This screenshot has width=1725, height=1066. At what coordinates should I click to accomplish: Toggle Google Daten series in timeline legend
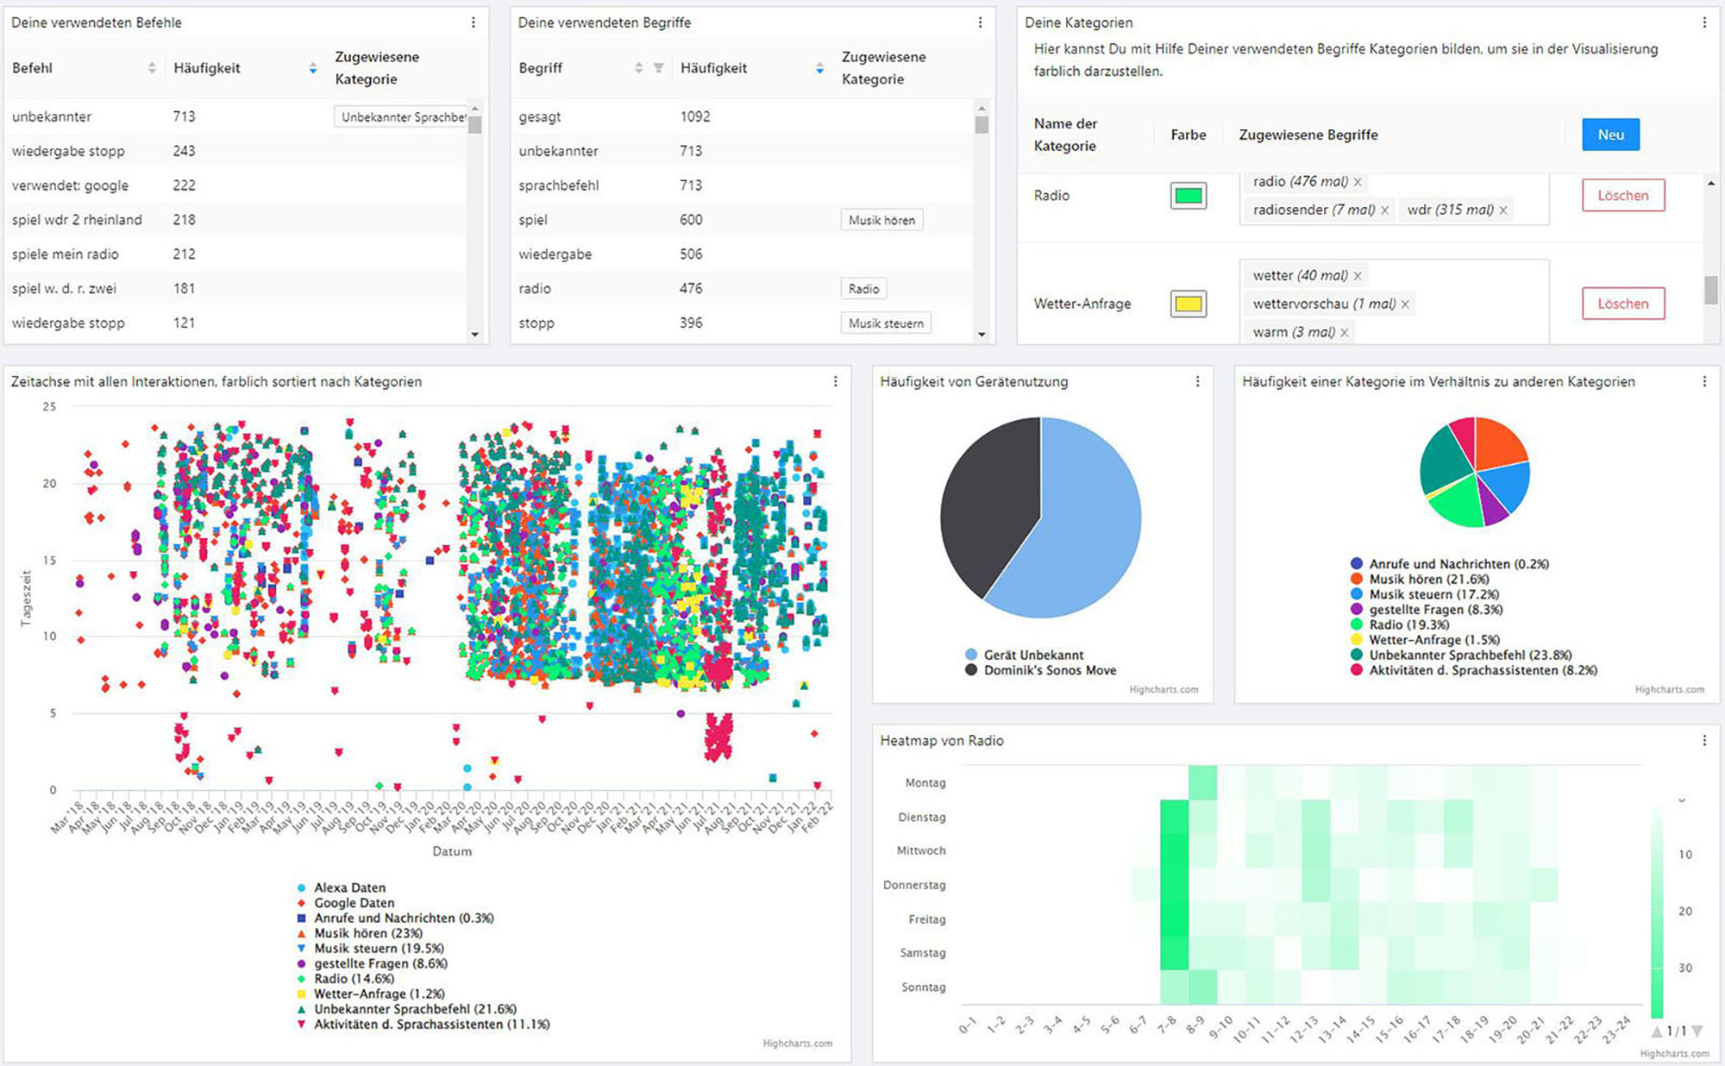coord(354,903)
